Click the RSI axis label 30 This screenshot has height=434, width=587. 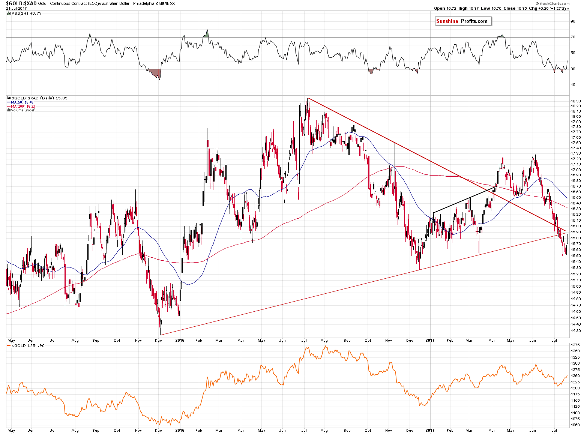(573, 69)
